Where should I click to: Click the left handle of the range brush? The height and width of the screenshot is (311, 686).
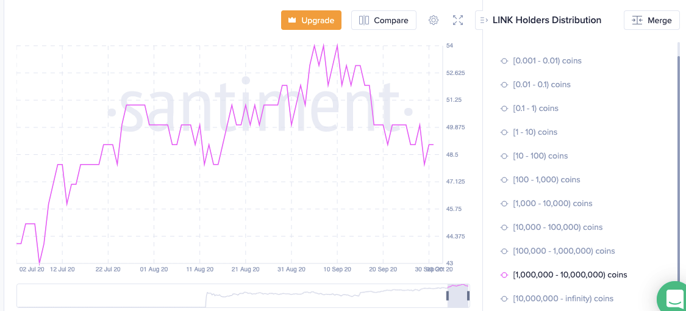click(448, 296)
